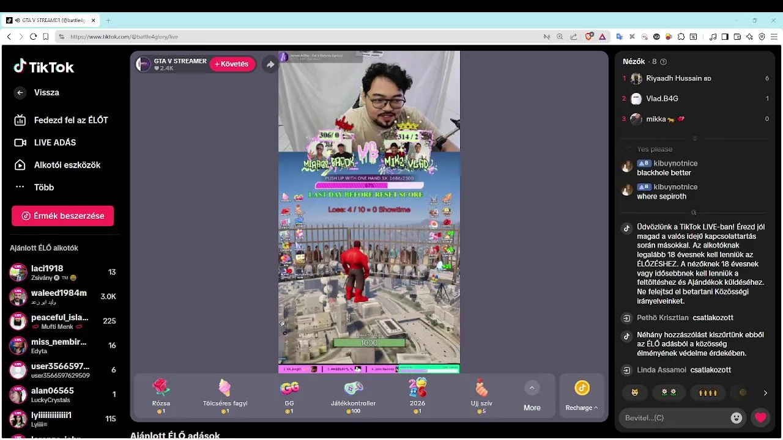Select the GTA V STREAMER browser tab
Image resolution: width=783 pixels, height=440 pixels.
[52, 20]
